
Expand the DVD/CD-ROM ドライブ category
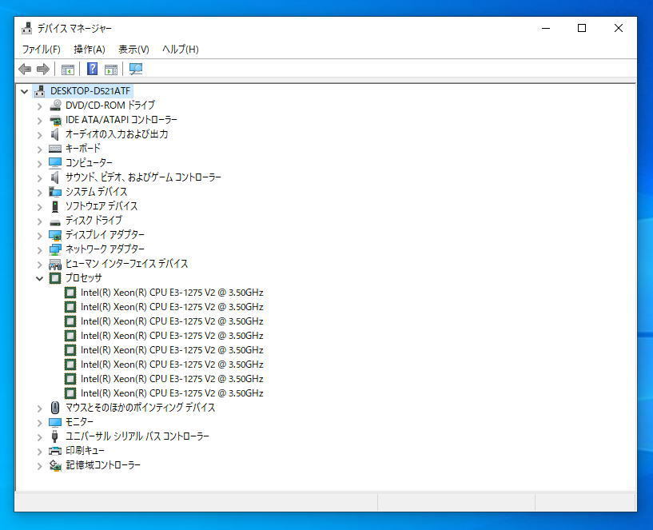(39, 106)
